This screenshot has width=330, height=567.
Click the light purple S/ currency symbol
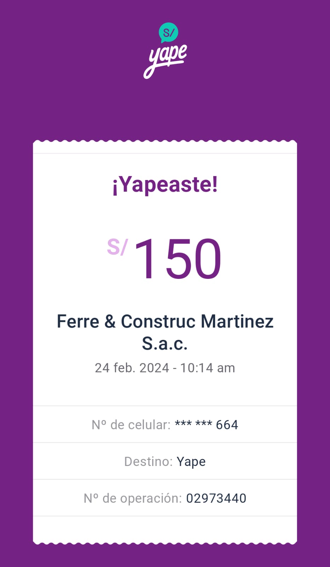[x=117, y=247]
